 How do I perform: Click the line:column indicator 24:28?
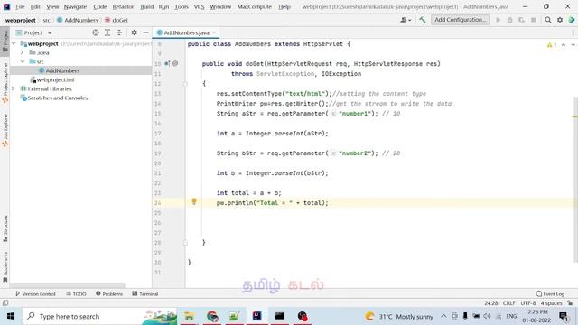pos(490,303)
